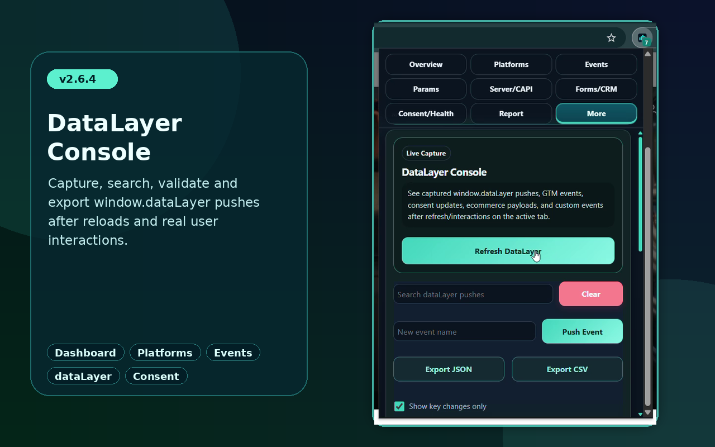Select the Events tab in the popup

(596, 64)
